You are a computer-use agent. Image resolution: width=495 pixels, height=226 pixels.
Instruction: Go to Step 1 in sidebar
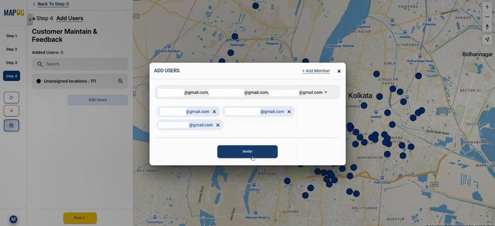click(11, 36)
